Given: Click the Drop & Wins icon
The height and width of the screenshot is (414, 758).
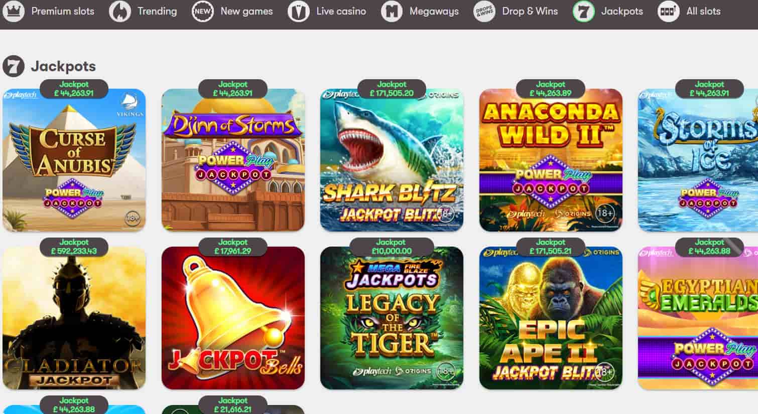Looking at the screenshot, I should 484,11.
